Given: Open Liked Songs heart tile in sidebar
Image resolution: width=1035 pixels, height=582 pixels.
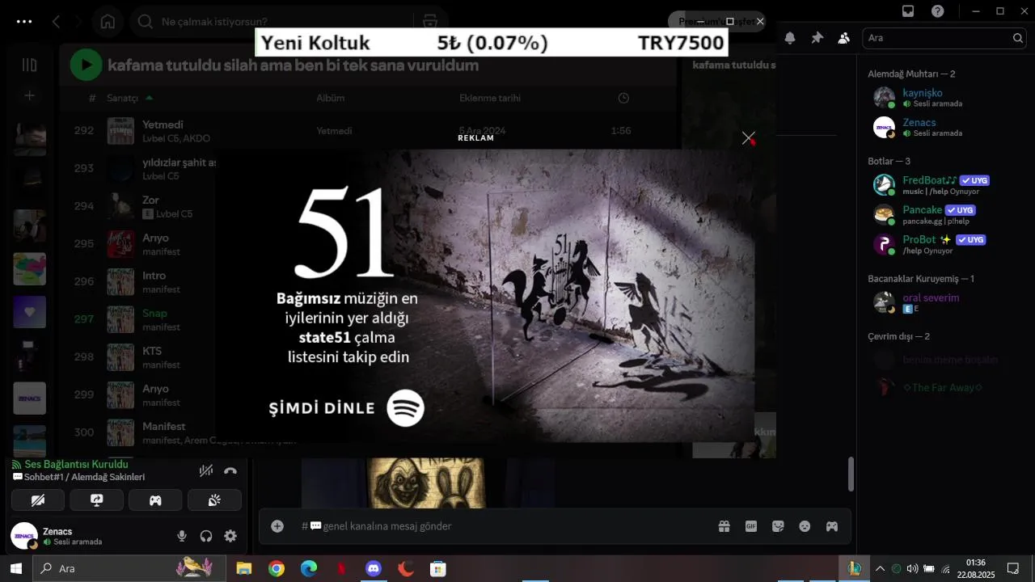Looking at the screenshot, I should [29, 312].
